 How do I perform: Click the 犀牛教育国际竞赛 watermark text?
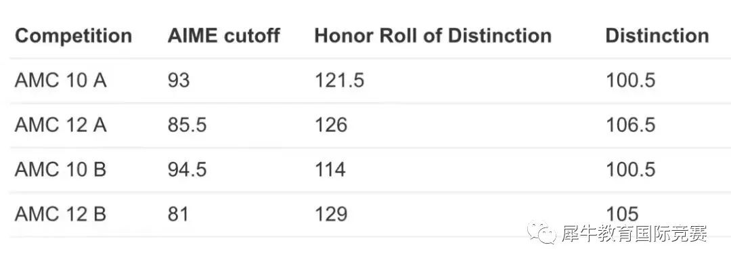tap(635, 234)
